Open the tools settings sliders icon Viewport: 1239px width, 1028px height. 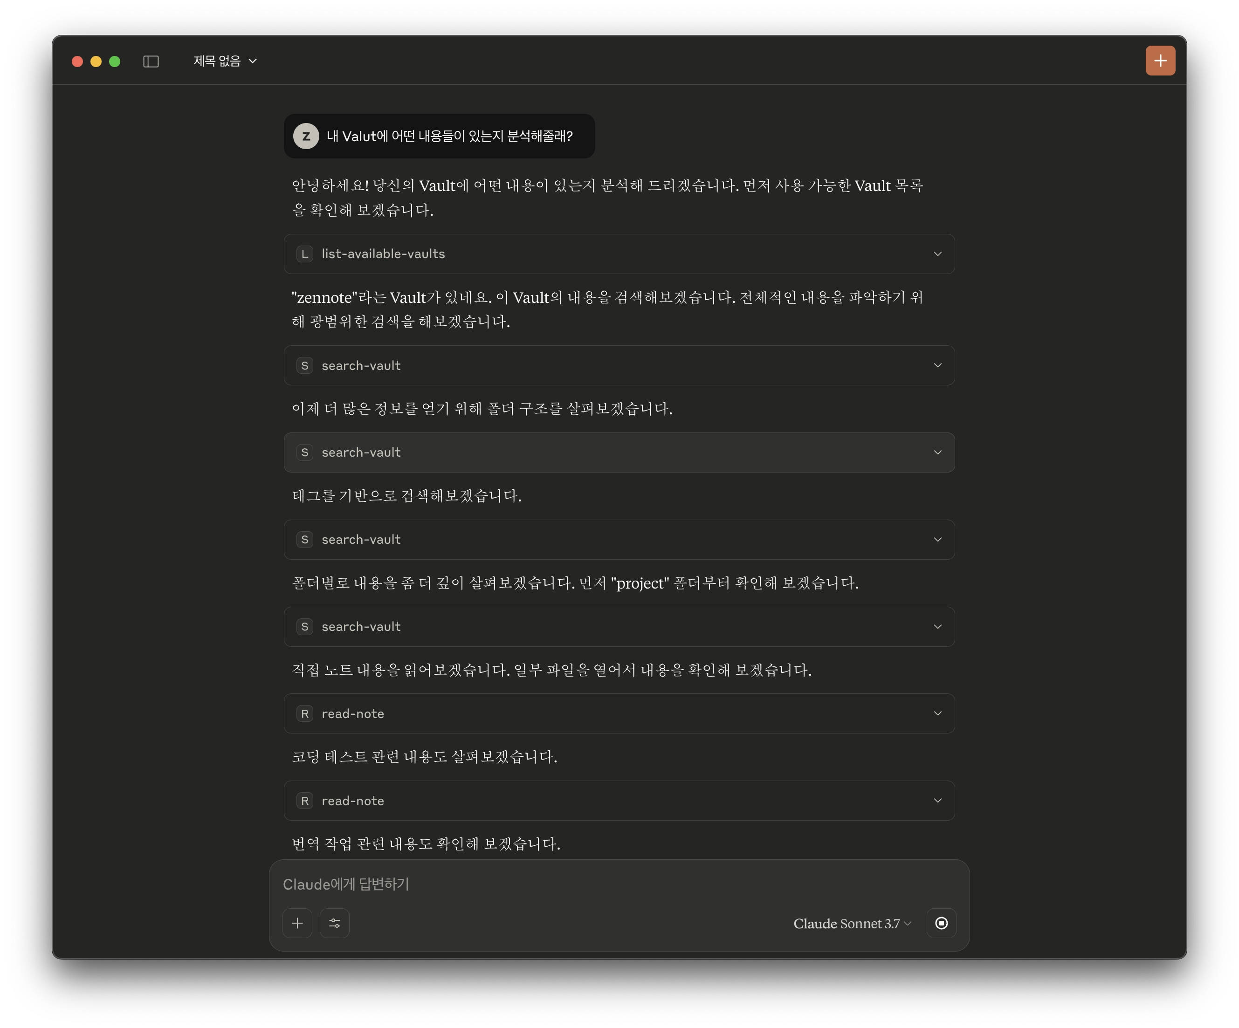[x=335, y=923]
